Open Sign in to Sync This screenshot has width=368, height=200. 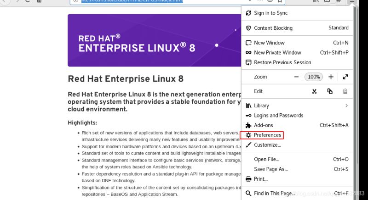(270, 13)
